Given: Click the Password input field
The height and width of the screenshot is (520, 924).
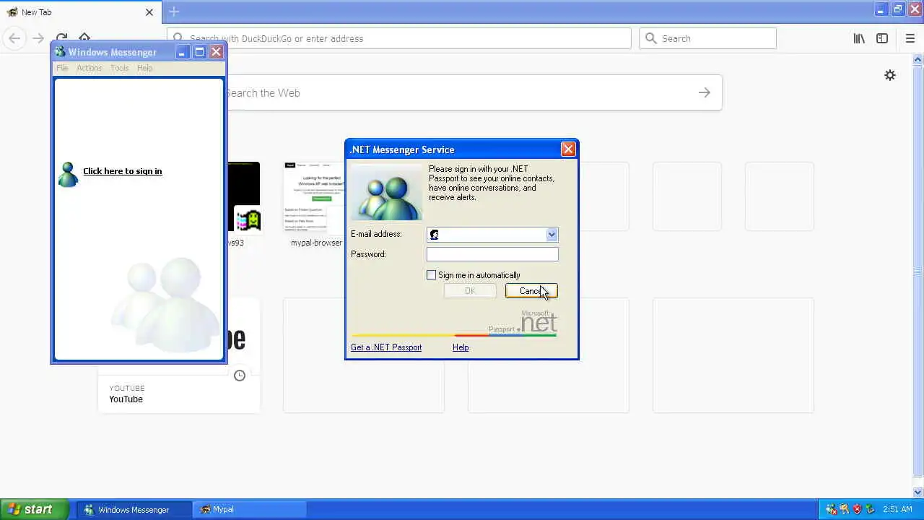Looking at the screenshot, I should tap(492, 254).
